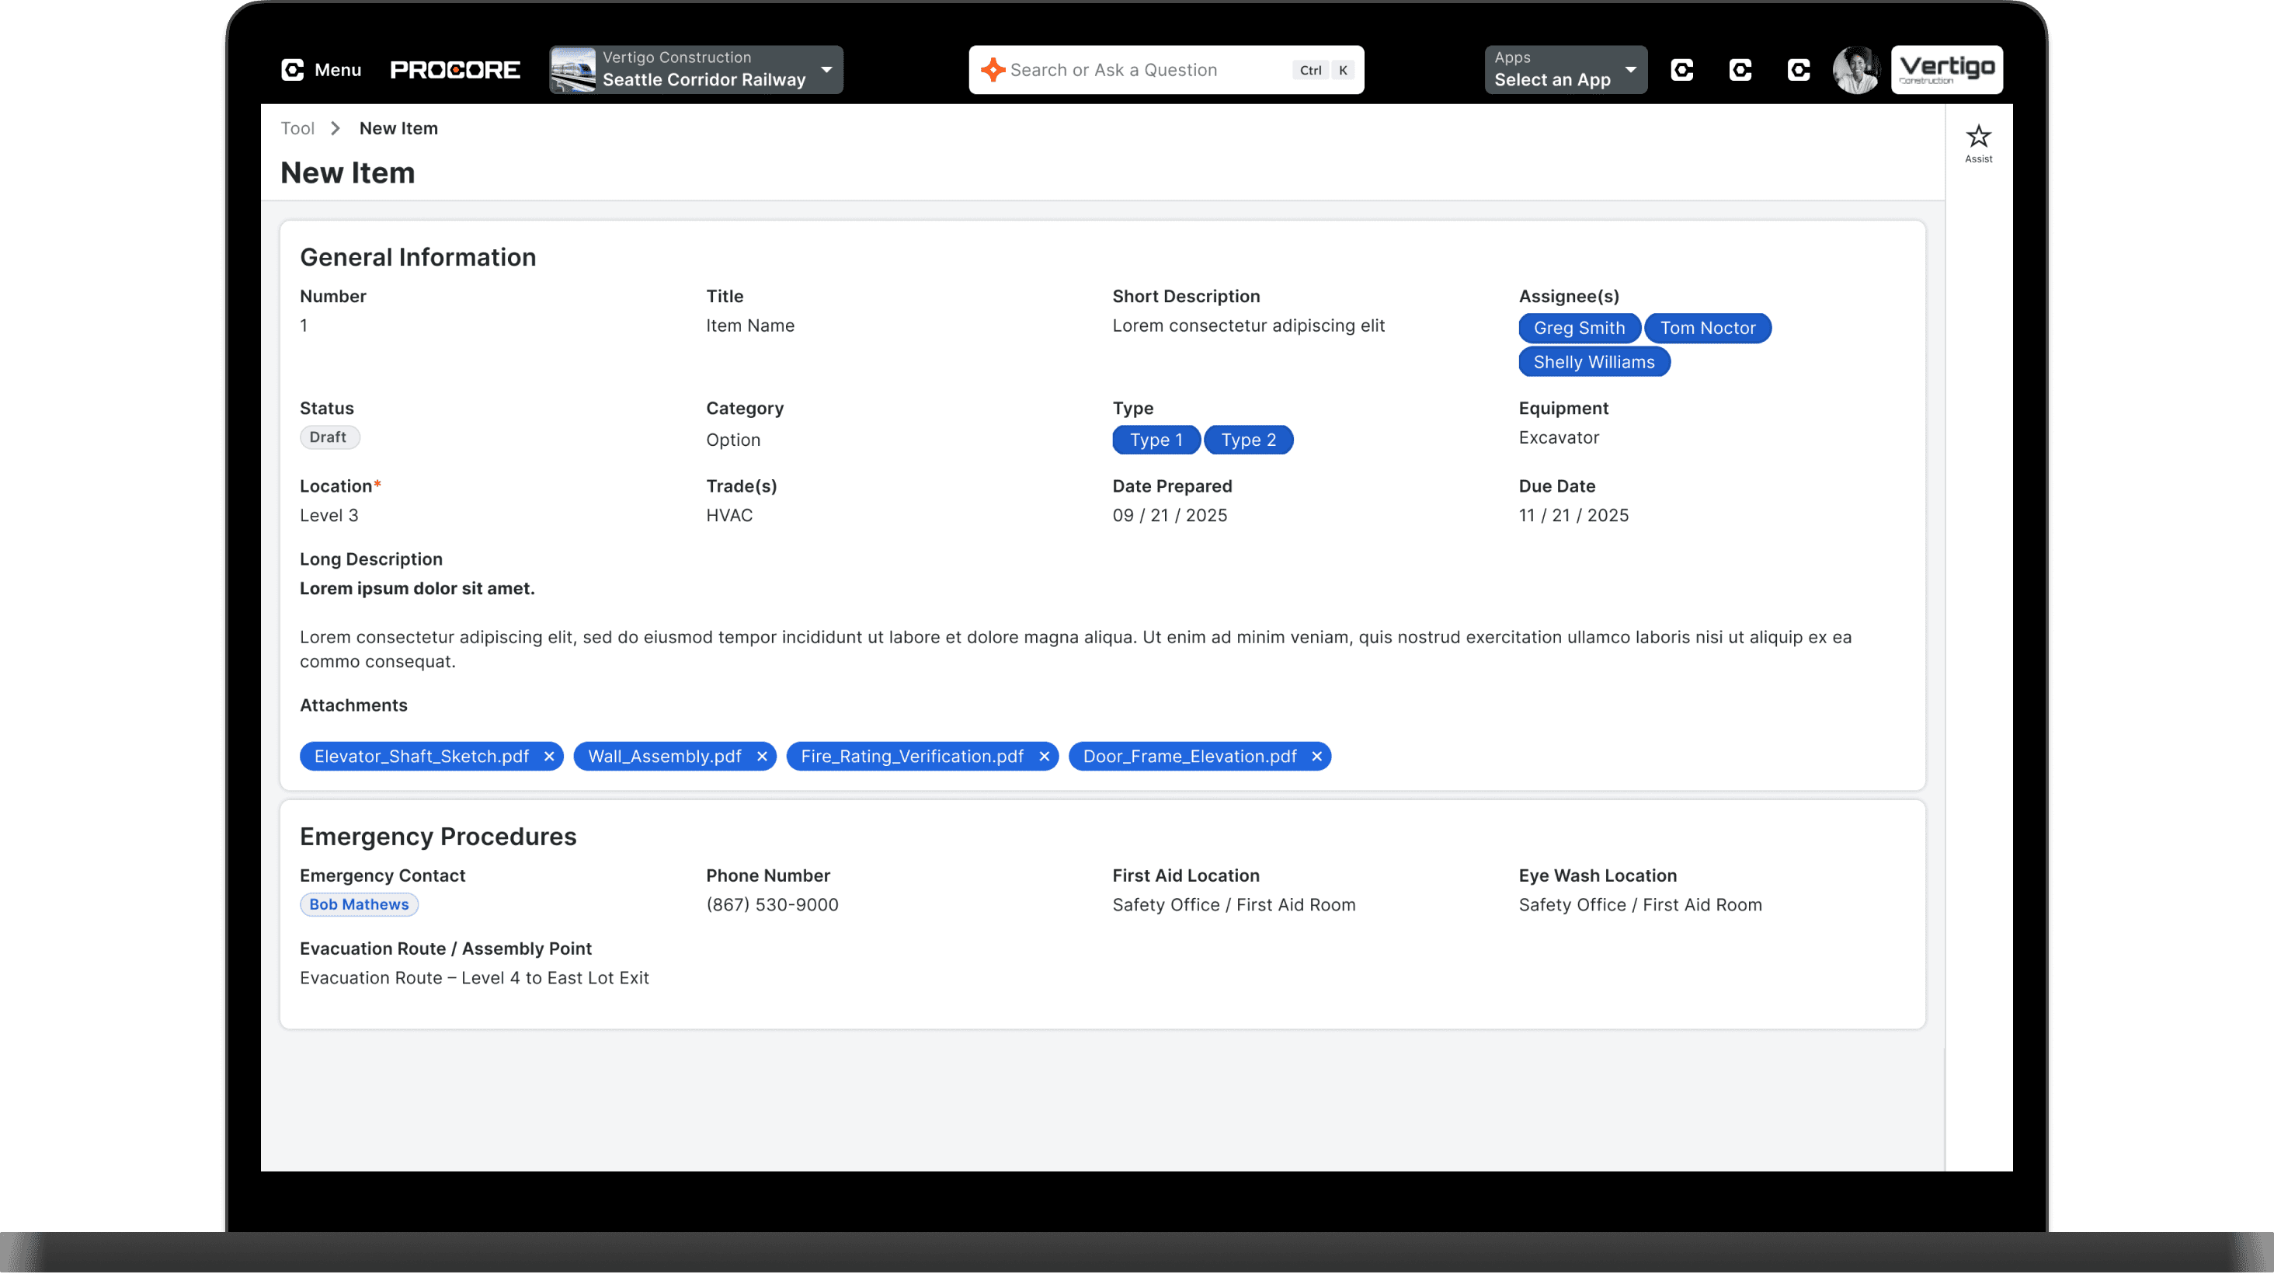Viewport: 2274px width, 1274px height.
Task: Click the Bob Mathews contact link
Action: pos(358,904)
